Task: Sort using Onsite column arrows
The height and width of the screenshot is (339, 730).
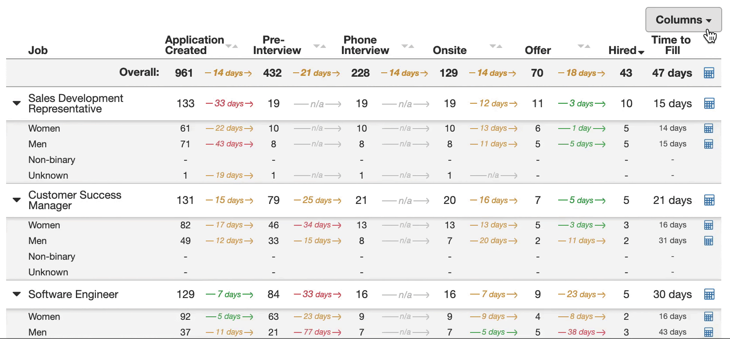Action: [x=496, y=46]
